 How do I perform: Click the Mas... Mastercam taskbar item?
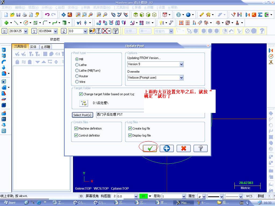[x=183, y=203]
